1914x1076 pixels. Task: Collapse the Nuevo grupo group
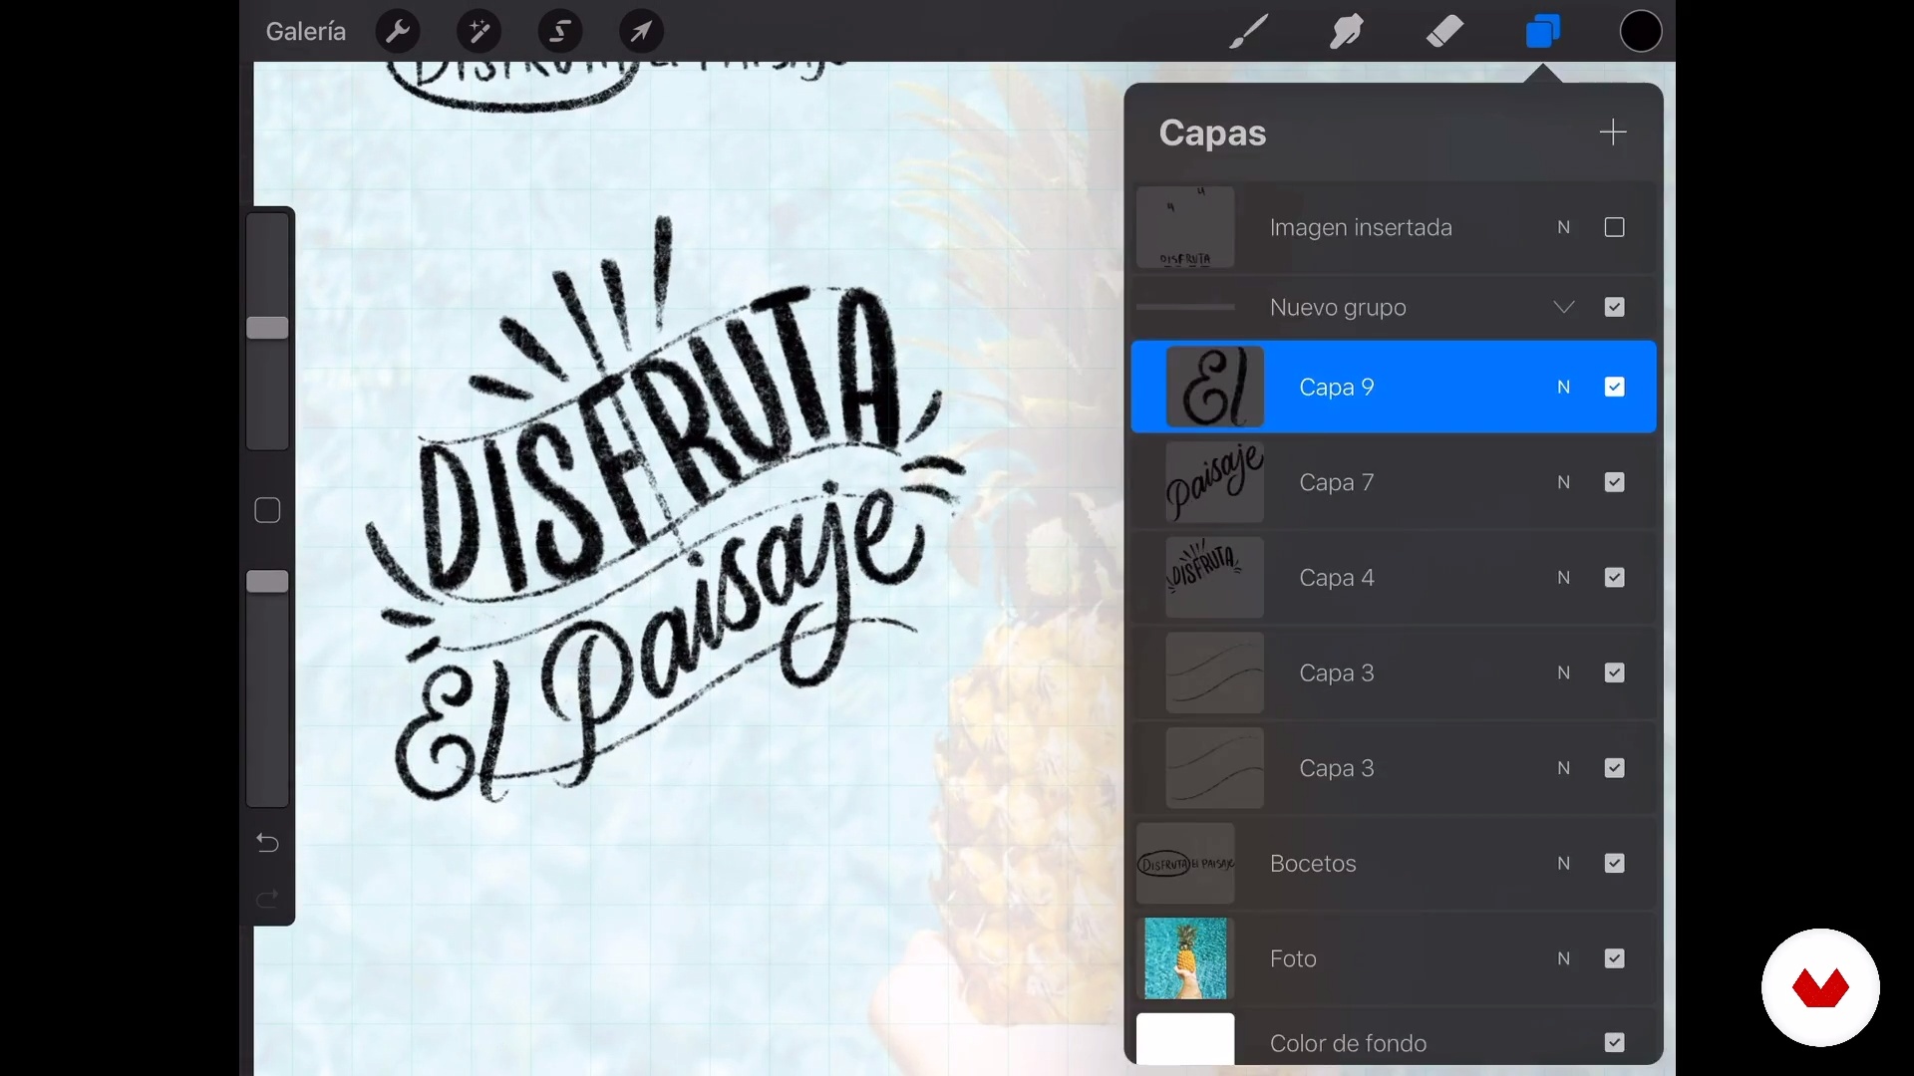[1563, 308]
